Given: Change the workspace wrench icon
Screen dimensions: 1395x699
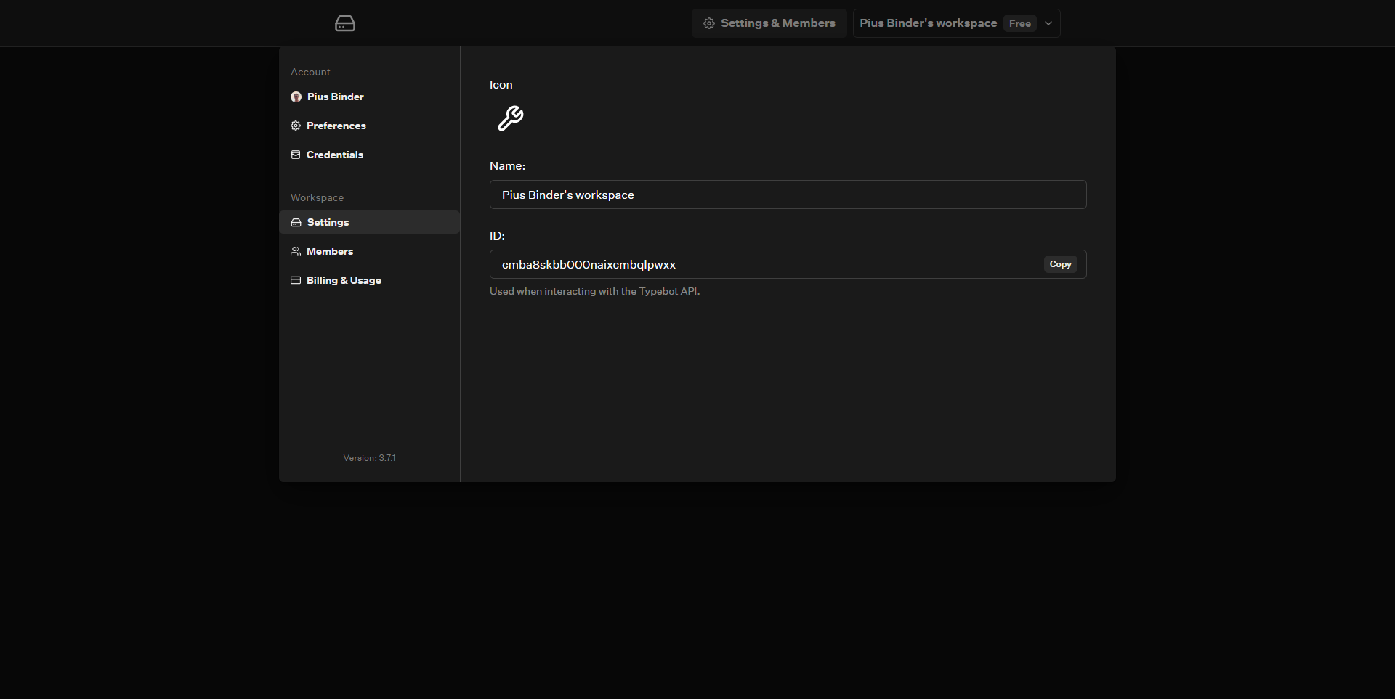Looking at the screenshot, I should click(510, 118).
